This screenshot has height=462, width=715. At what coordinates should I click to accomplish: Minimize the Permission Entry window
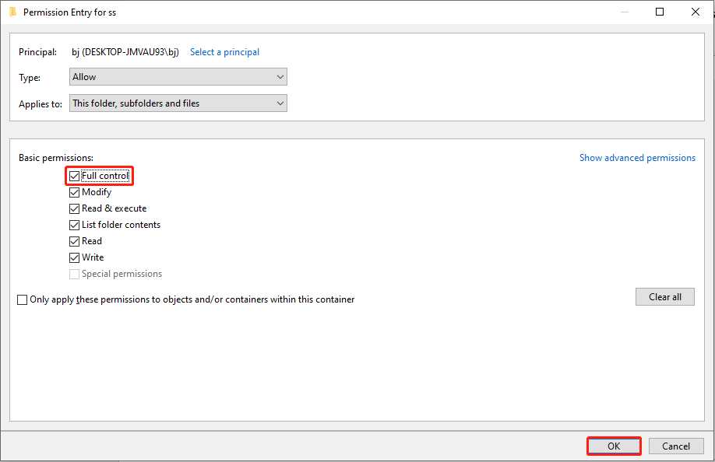[x=624, y=12]
